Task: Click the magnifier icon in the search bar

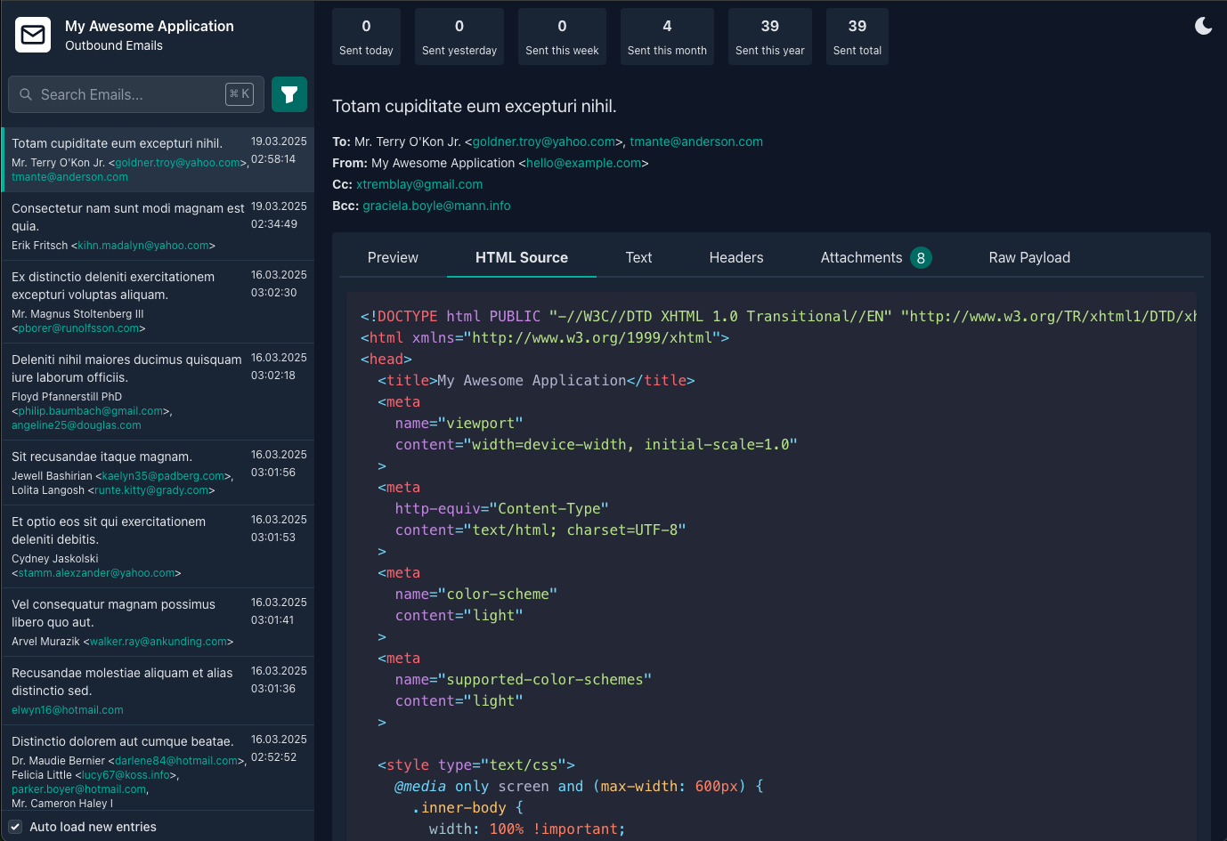Action: (26, 93)
